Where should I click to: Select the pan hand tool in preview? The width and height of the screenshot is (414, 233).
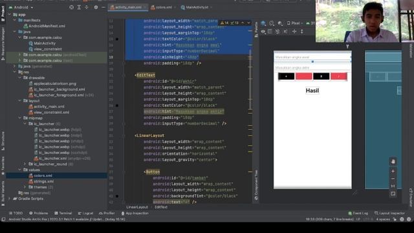(393, 161)
